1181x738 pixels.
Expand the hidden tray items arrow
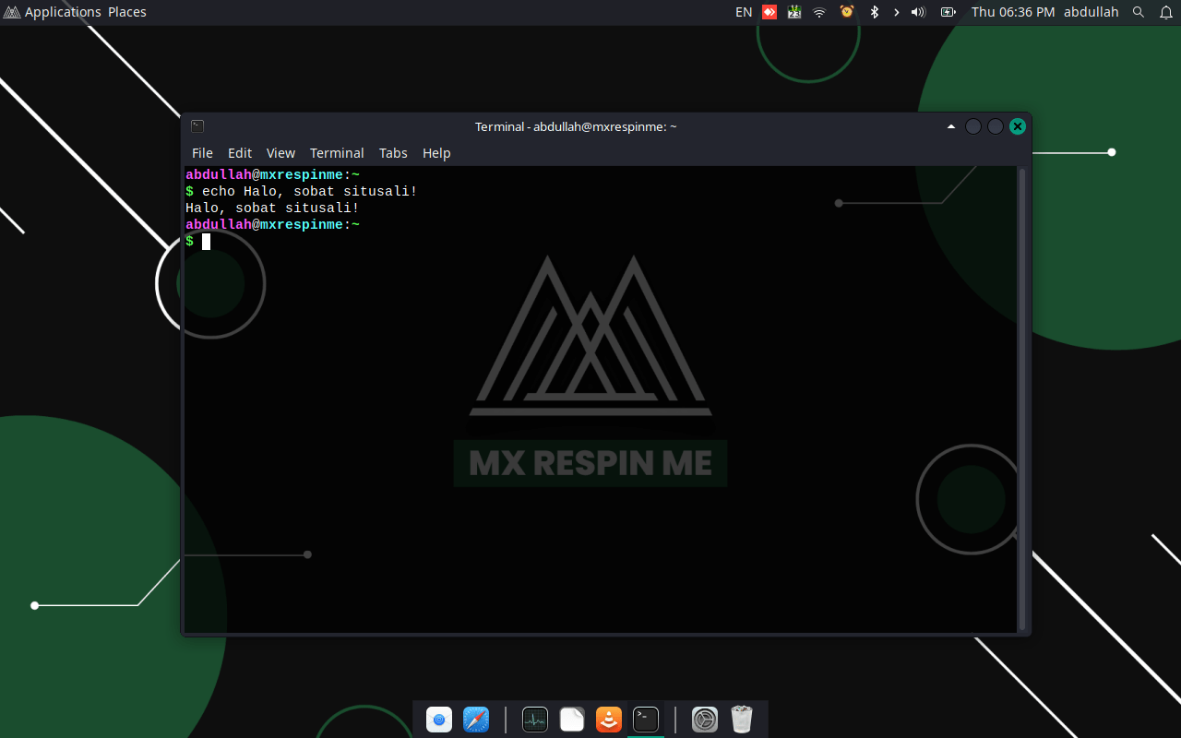[x=896, y=12]
